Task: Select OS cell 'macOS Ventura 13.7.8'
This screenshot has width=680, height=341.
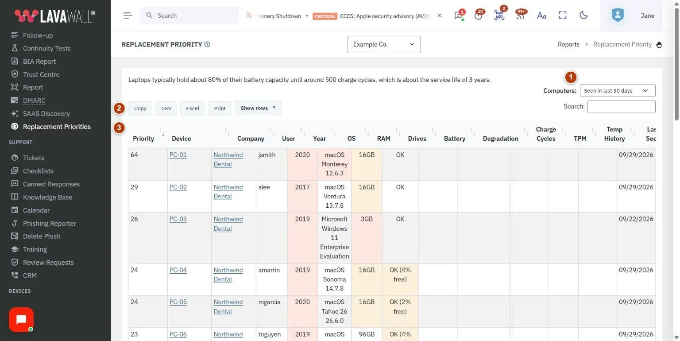Action: 334,196
